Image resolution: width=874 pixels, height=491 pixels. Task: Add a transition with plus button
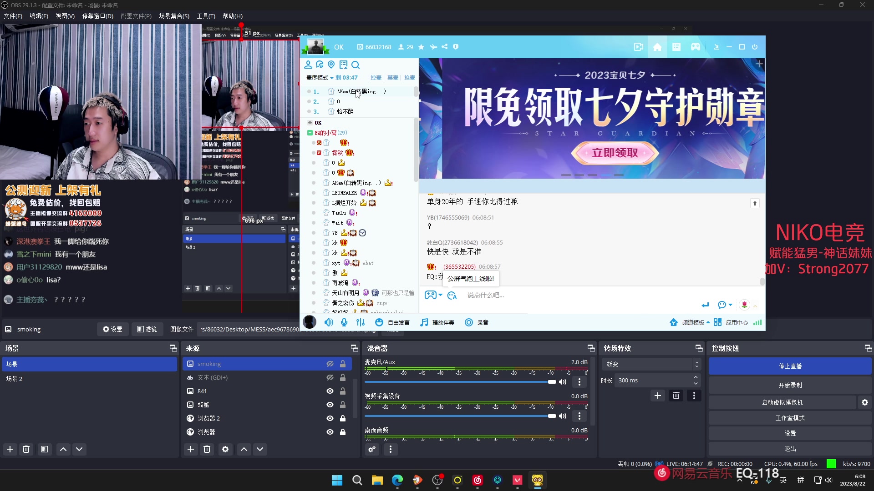658,396
